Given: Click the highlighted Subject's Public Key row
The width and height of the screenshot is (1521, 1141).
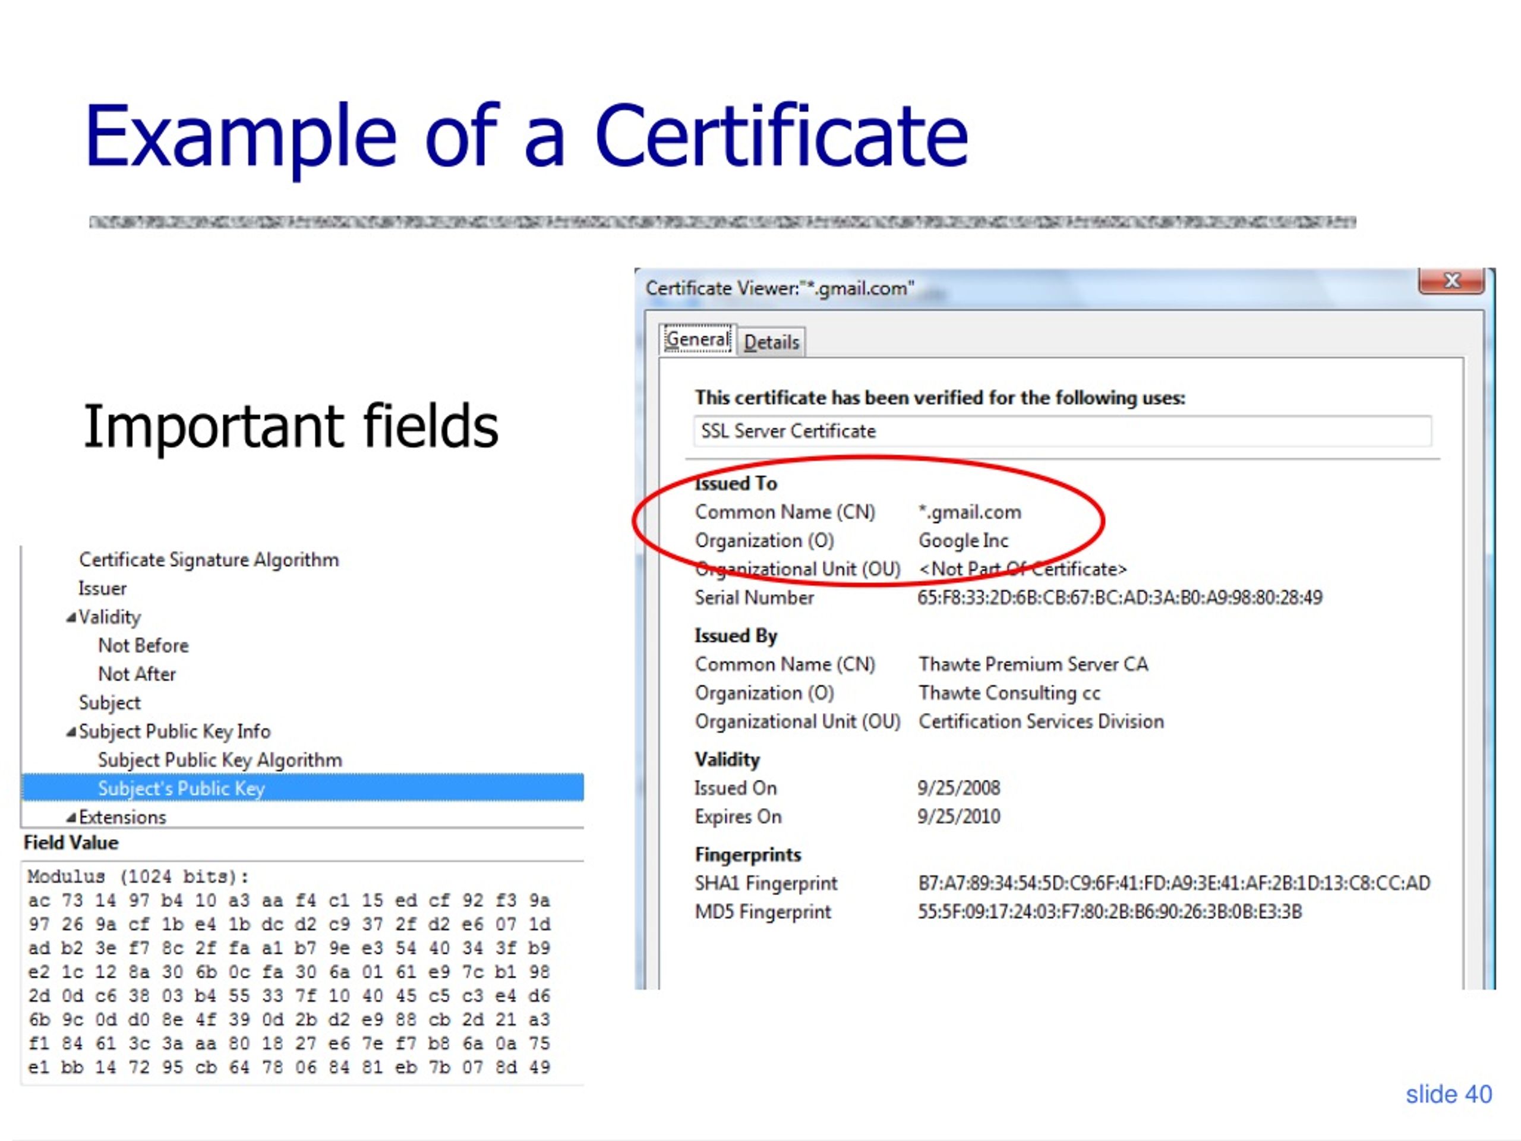Looking at the screenshot, I should tap(303, 788).
